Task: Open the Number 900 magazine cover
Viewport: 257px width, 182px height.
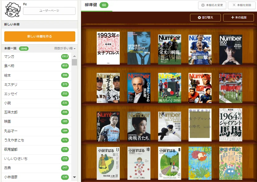Action: click(x=231, y=49)
